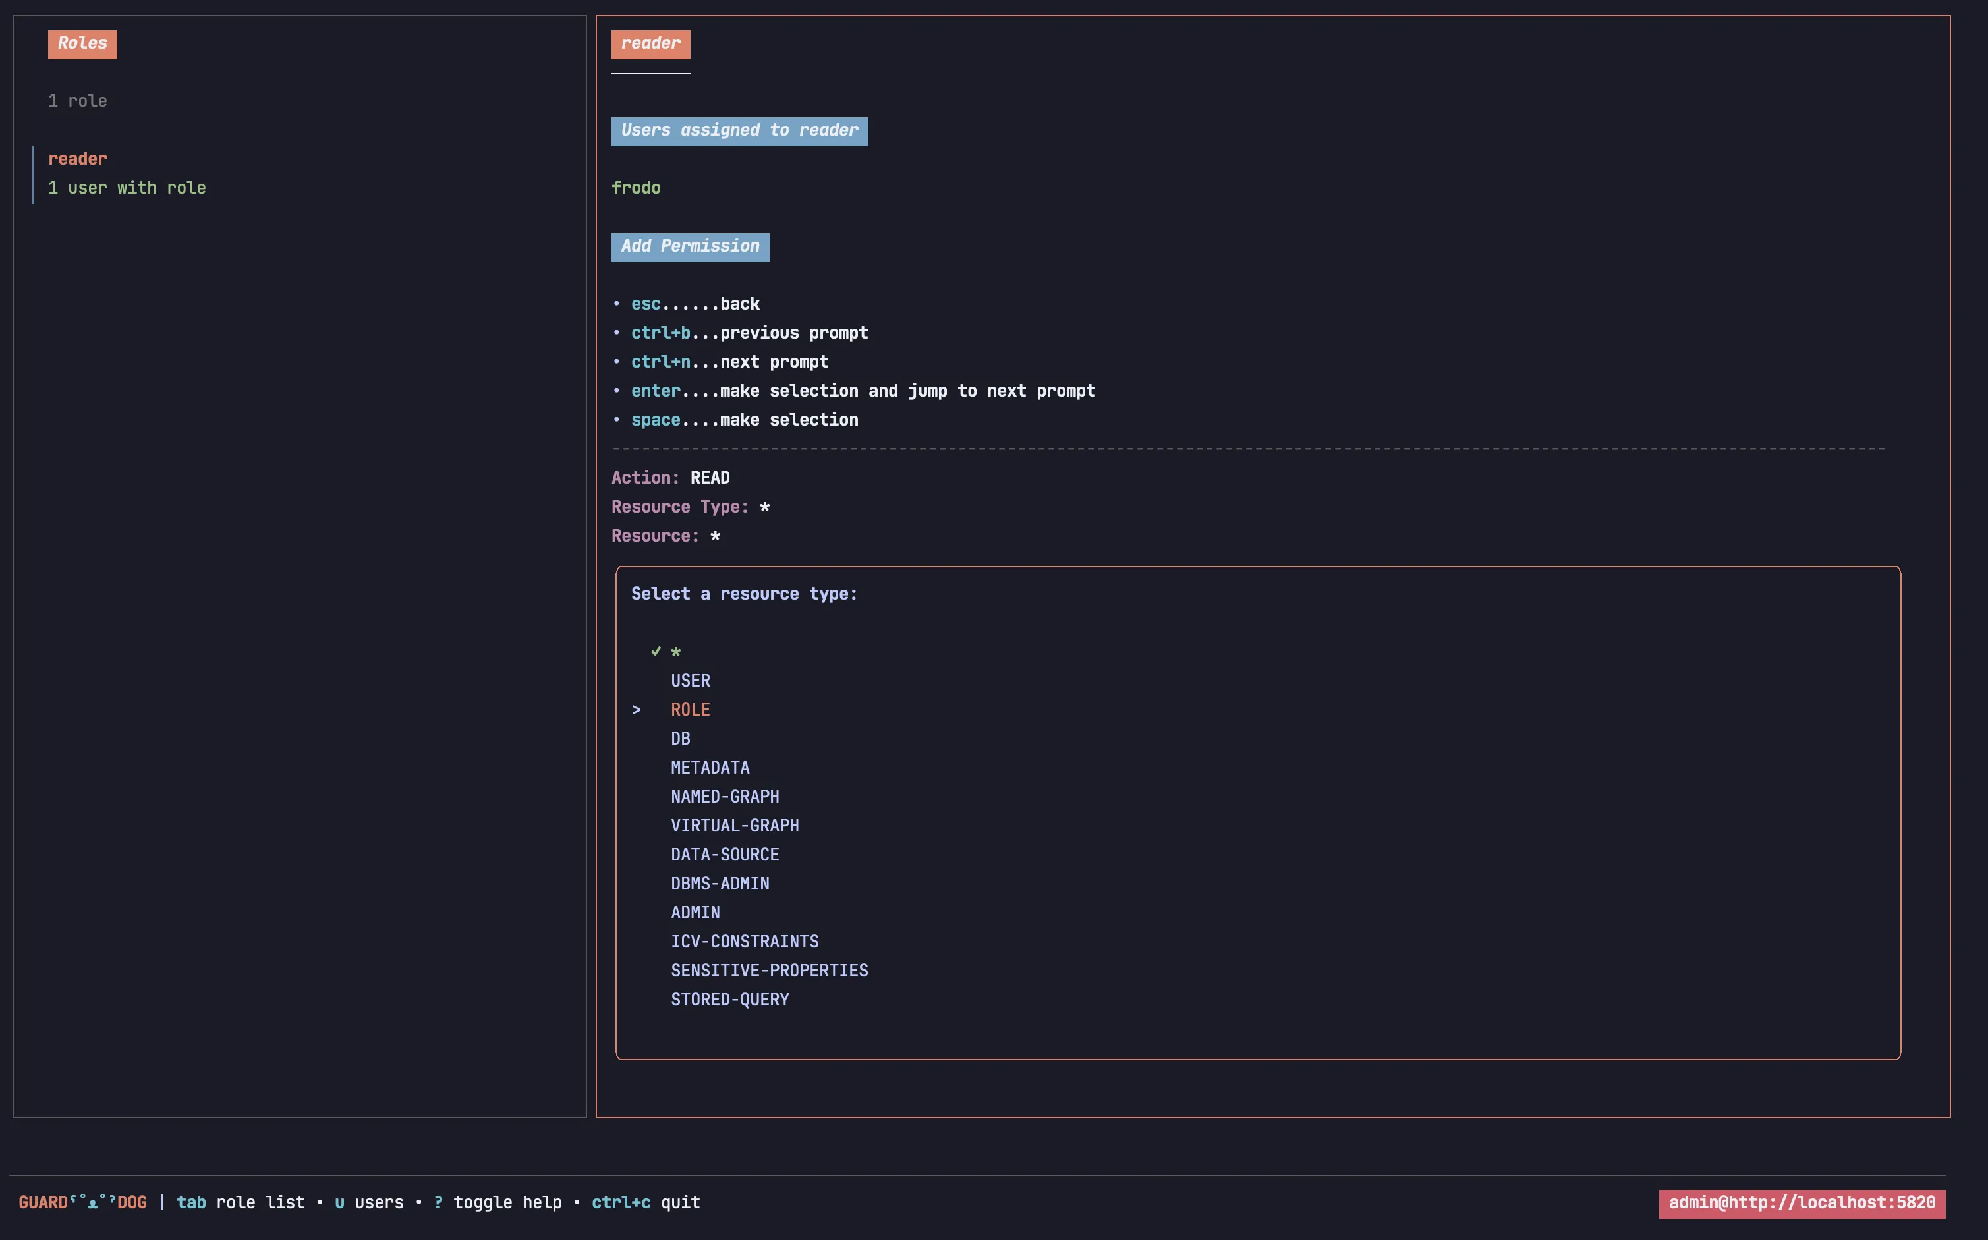Click the reader panel title tab
The width and height of the screenshot is (1988, 1240).
[650, 43]
